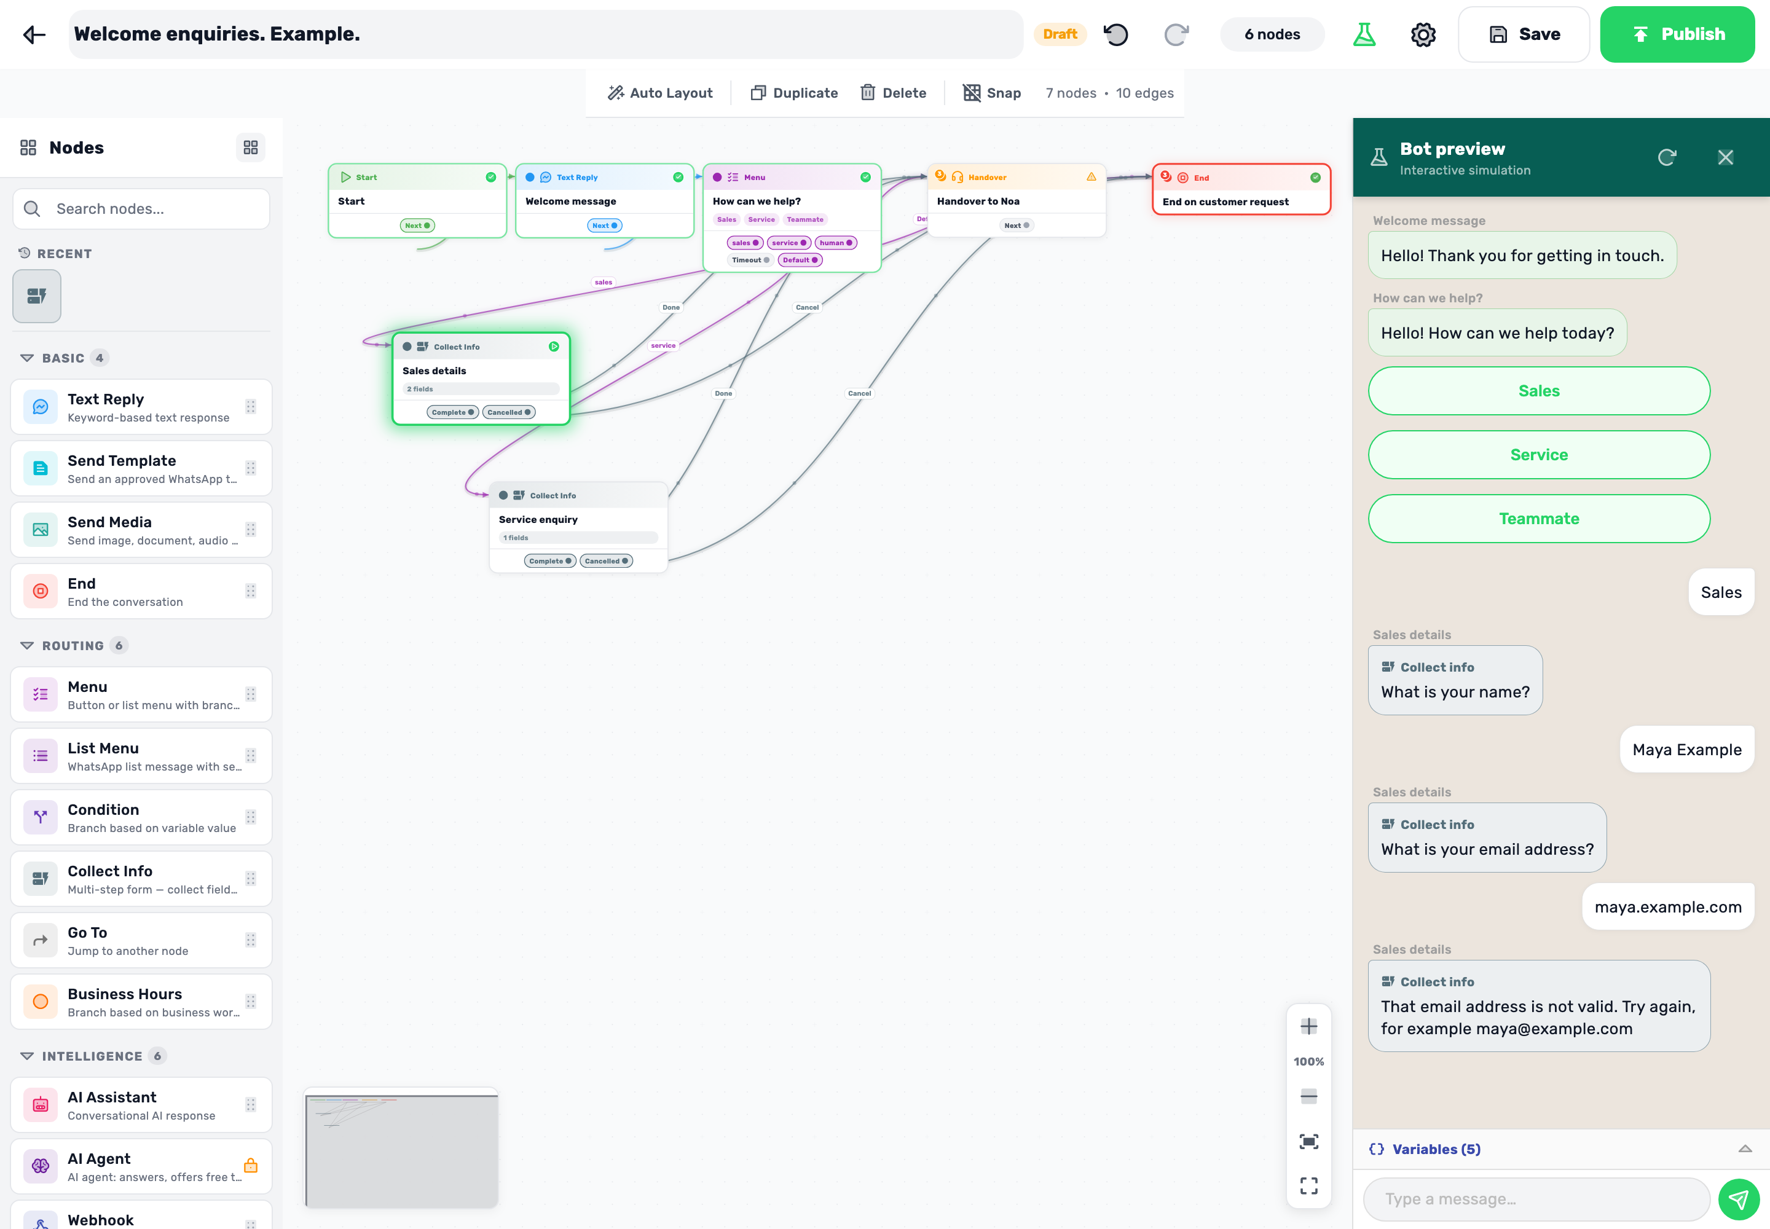Choose the Service option in bot preview
The image size is (1770, 1229).
1538,455
